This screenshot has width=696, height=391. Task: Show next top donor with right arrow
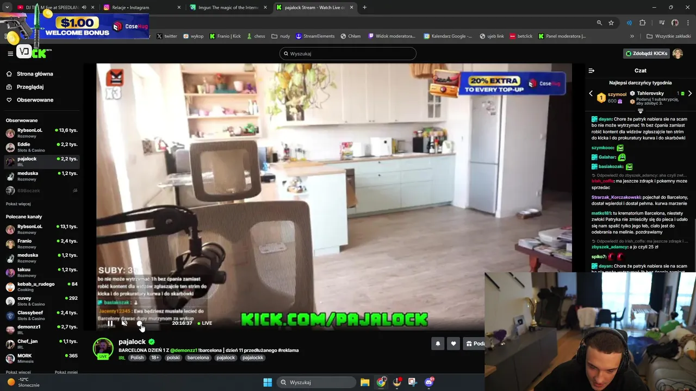(690, 94)
